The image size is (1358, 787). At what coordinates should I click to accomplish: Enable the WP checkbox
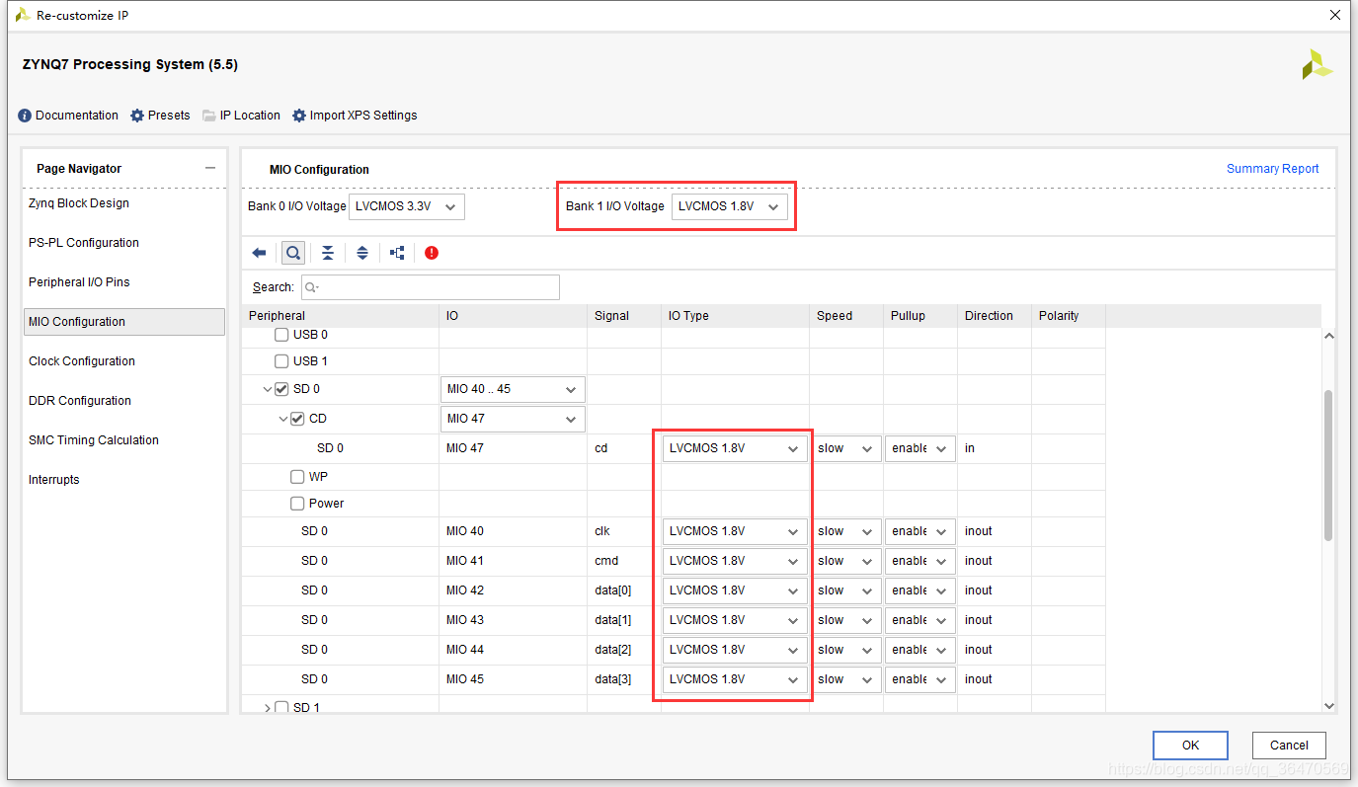pos(297,477)
